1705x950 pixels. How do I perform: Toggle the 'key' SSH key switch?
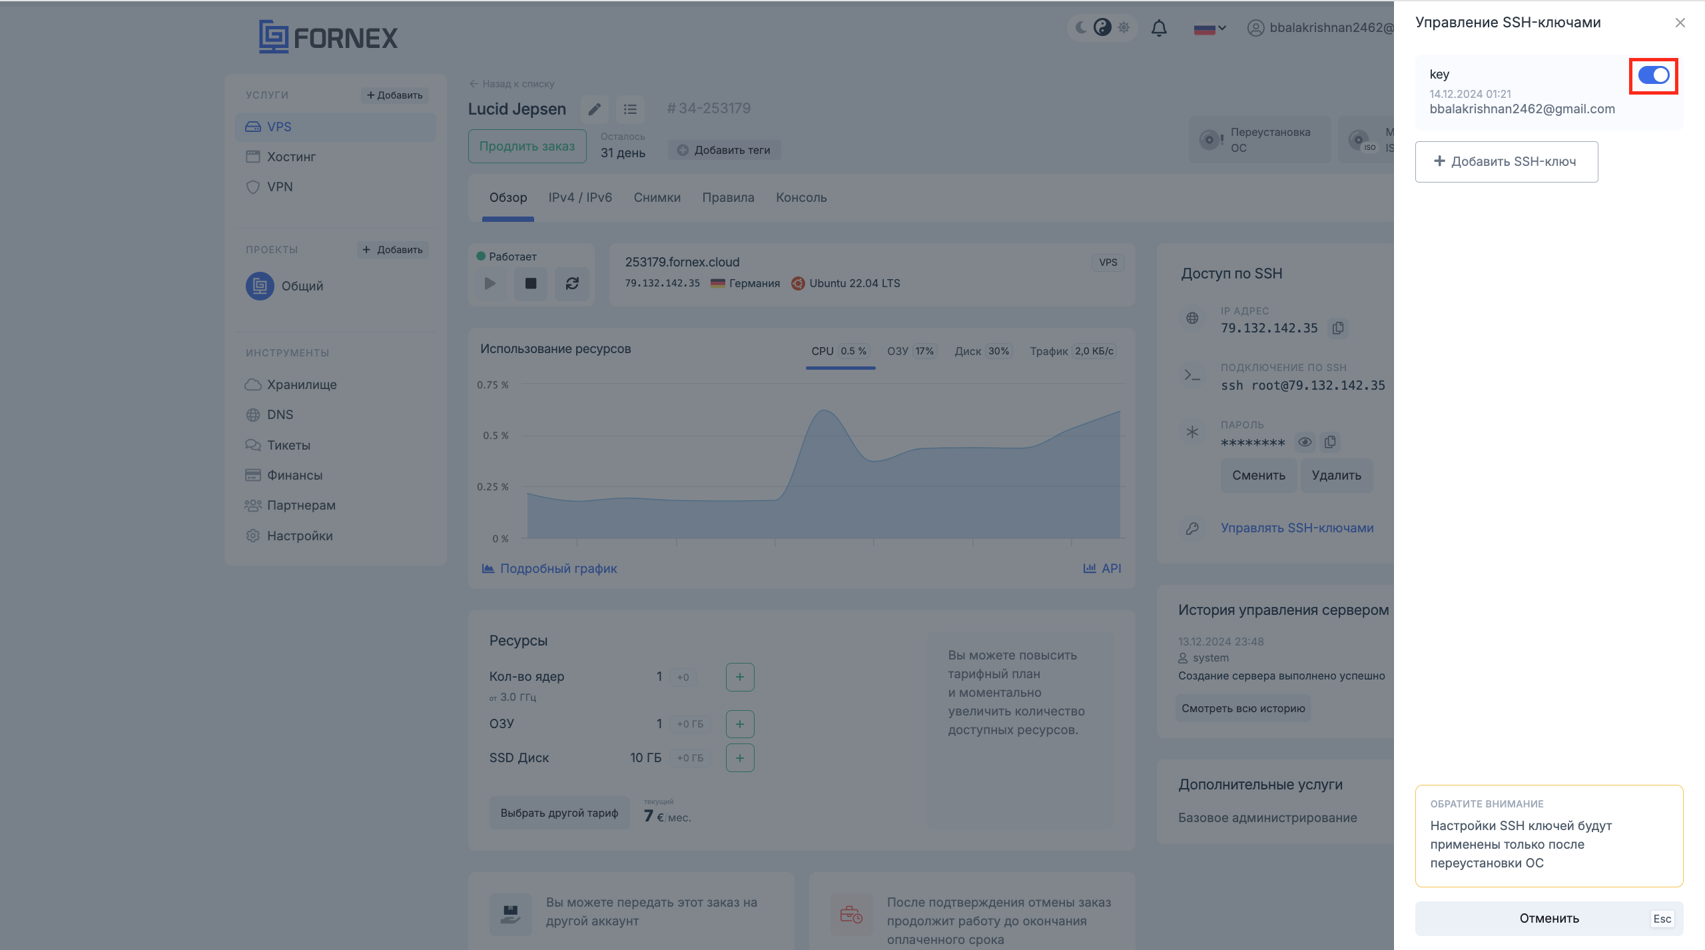[1653, 75]
